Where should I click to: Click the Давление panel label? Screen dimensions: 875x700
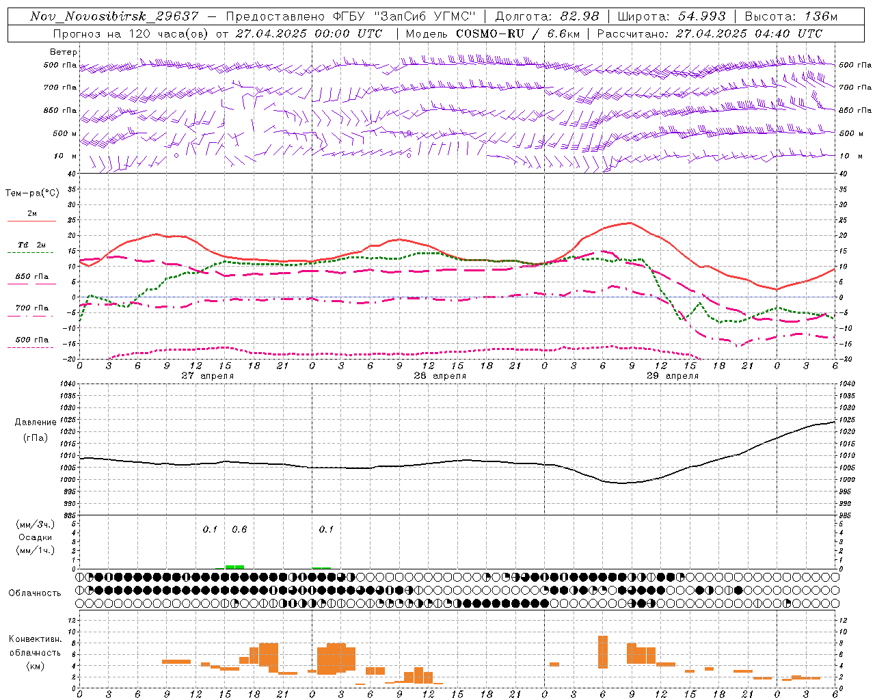click(36, 422)
